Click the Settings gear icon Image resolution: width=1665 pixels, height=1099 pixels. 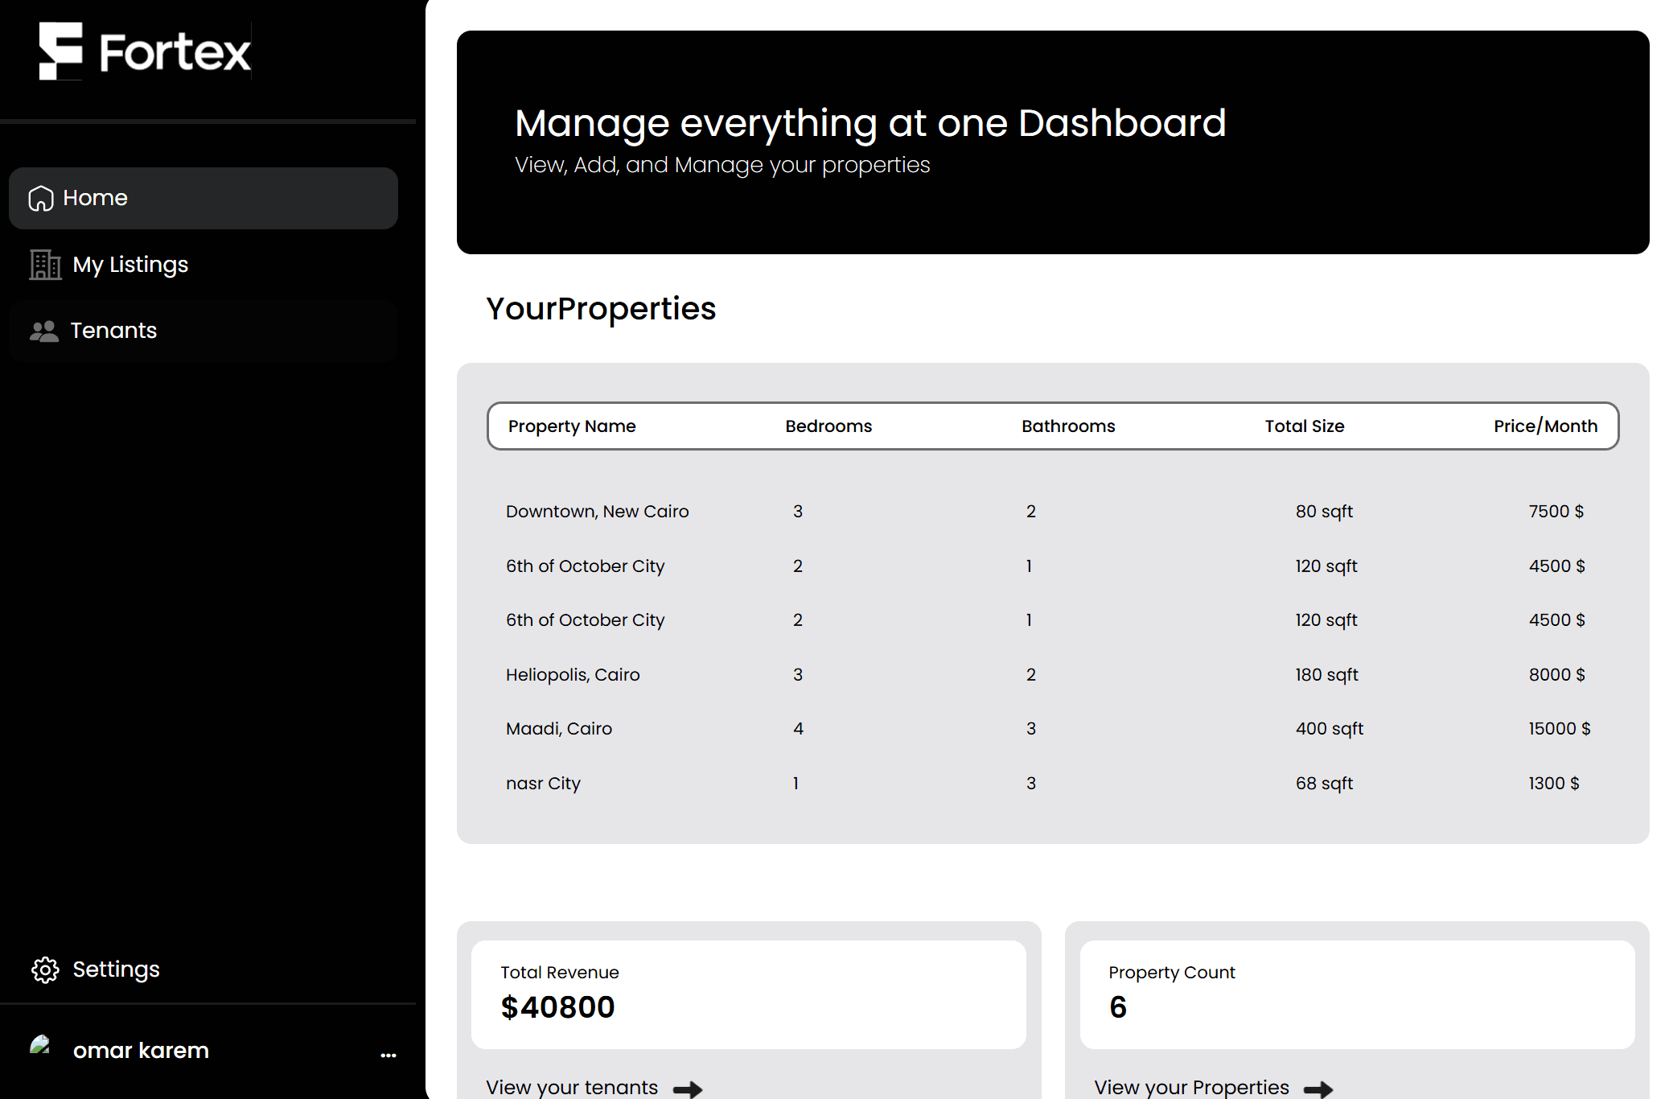pyautogui.click(x=45, y=969)
